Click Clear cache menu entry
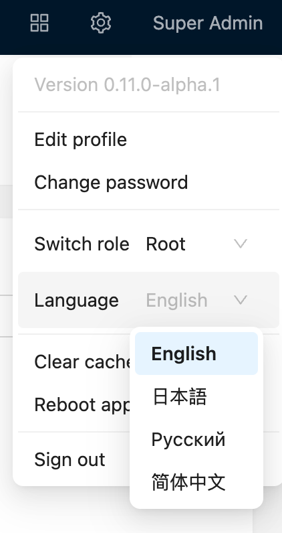Image resolution: width=282 pixels, height=533 pixels. [82, 362]
